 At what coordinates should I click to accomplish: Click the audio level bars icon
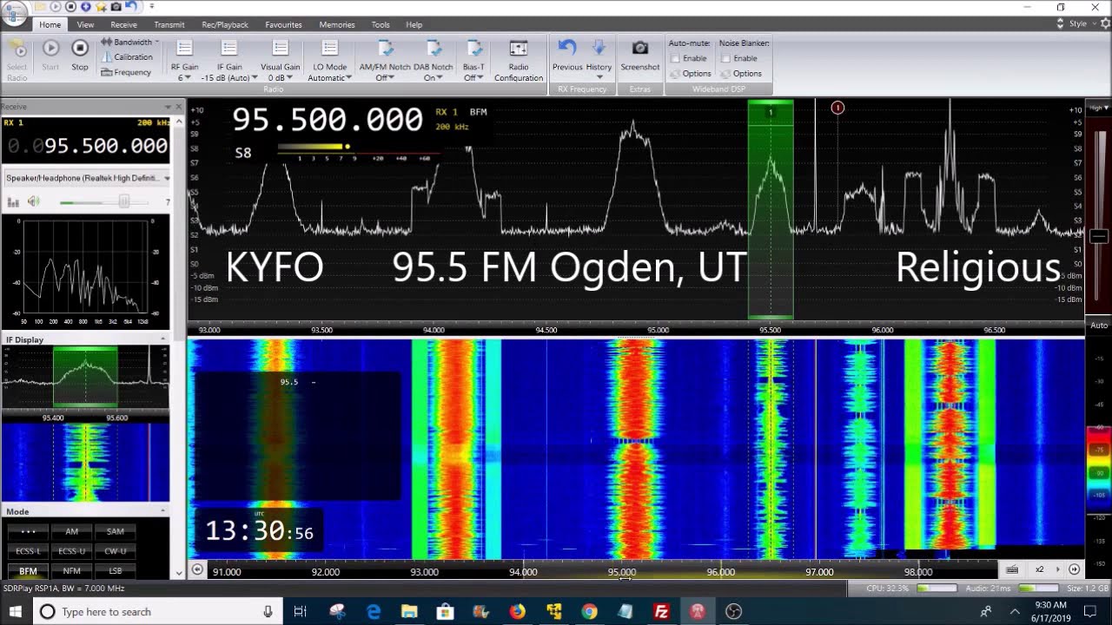point(13,202)
